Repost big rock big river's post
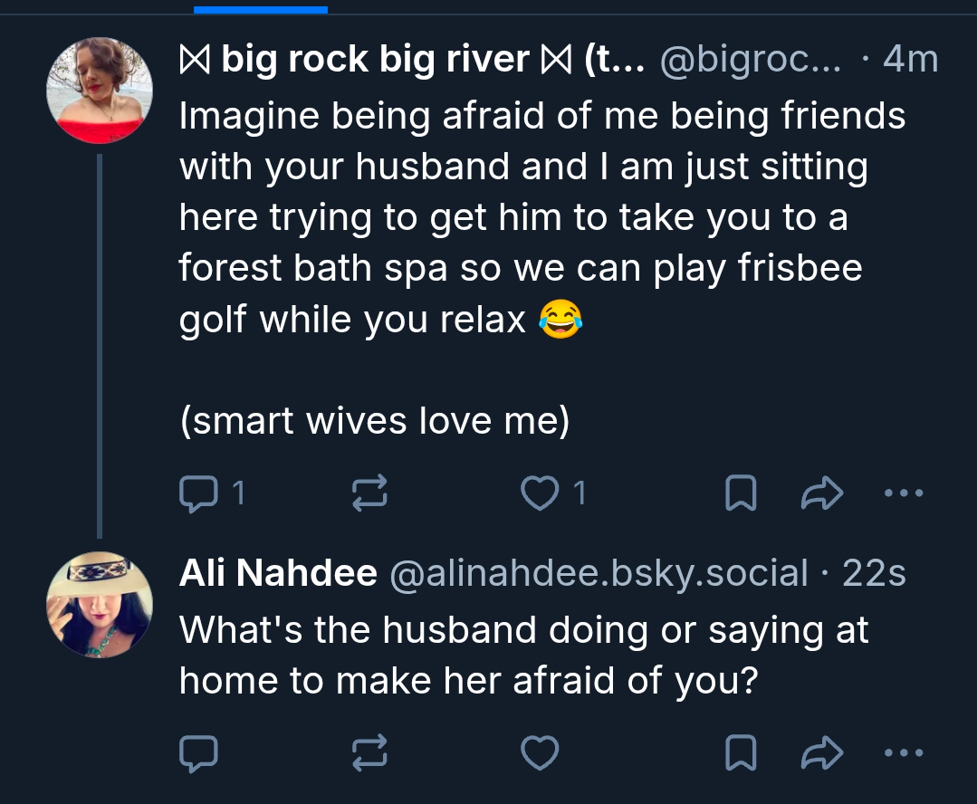 coord(369,493)
